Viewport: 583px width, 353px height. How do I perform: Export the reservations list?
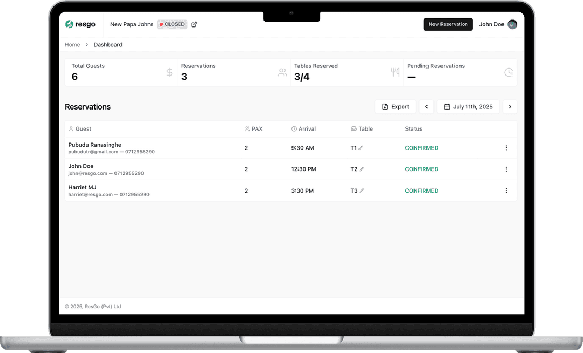[x=395, y=107]
